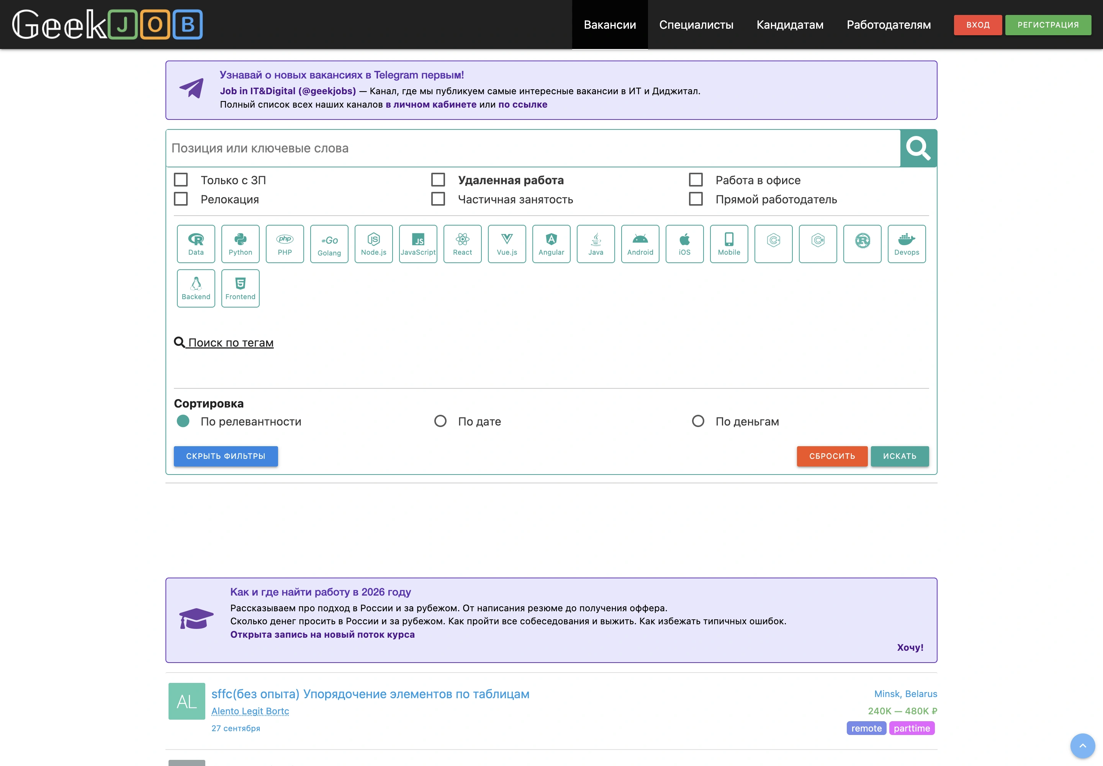
Task: Click the 'Minsk, Belarus' location text
Action: pos(905,694)
